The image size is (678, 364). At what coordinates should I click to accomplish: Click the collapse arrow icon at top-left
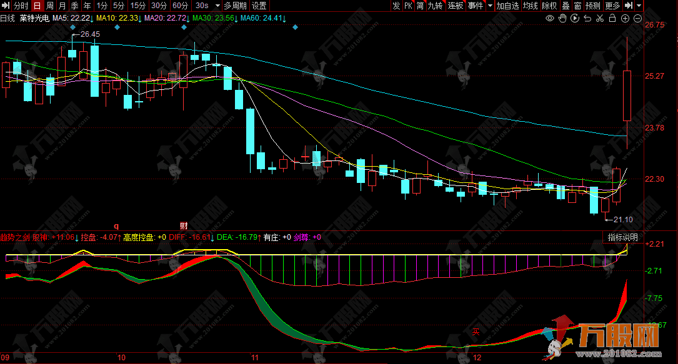click(5, 6)
